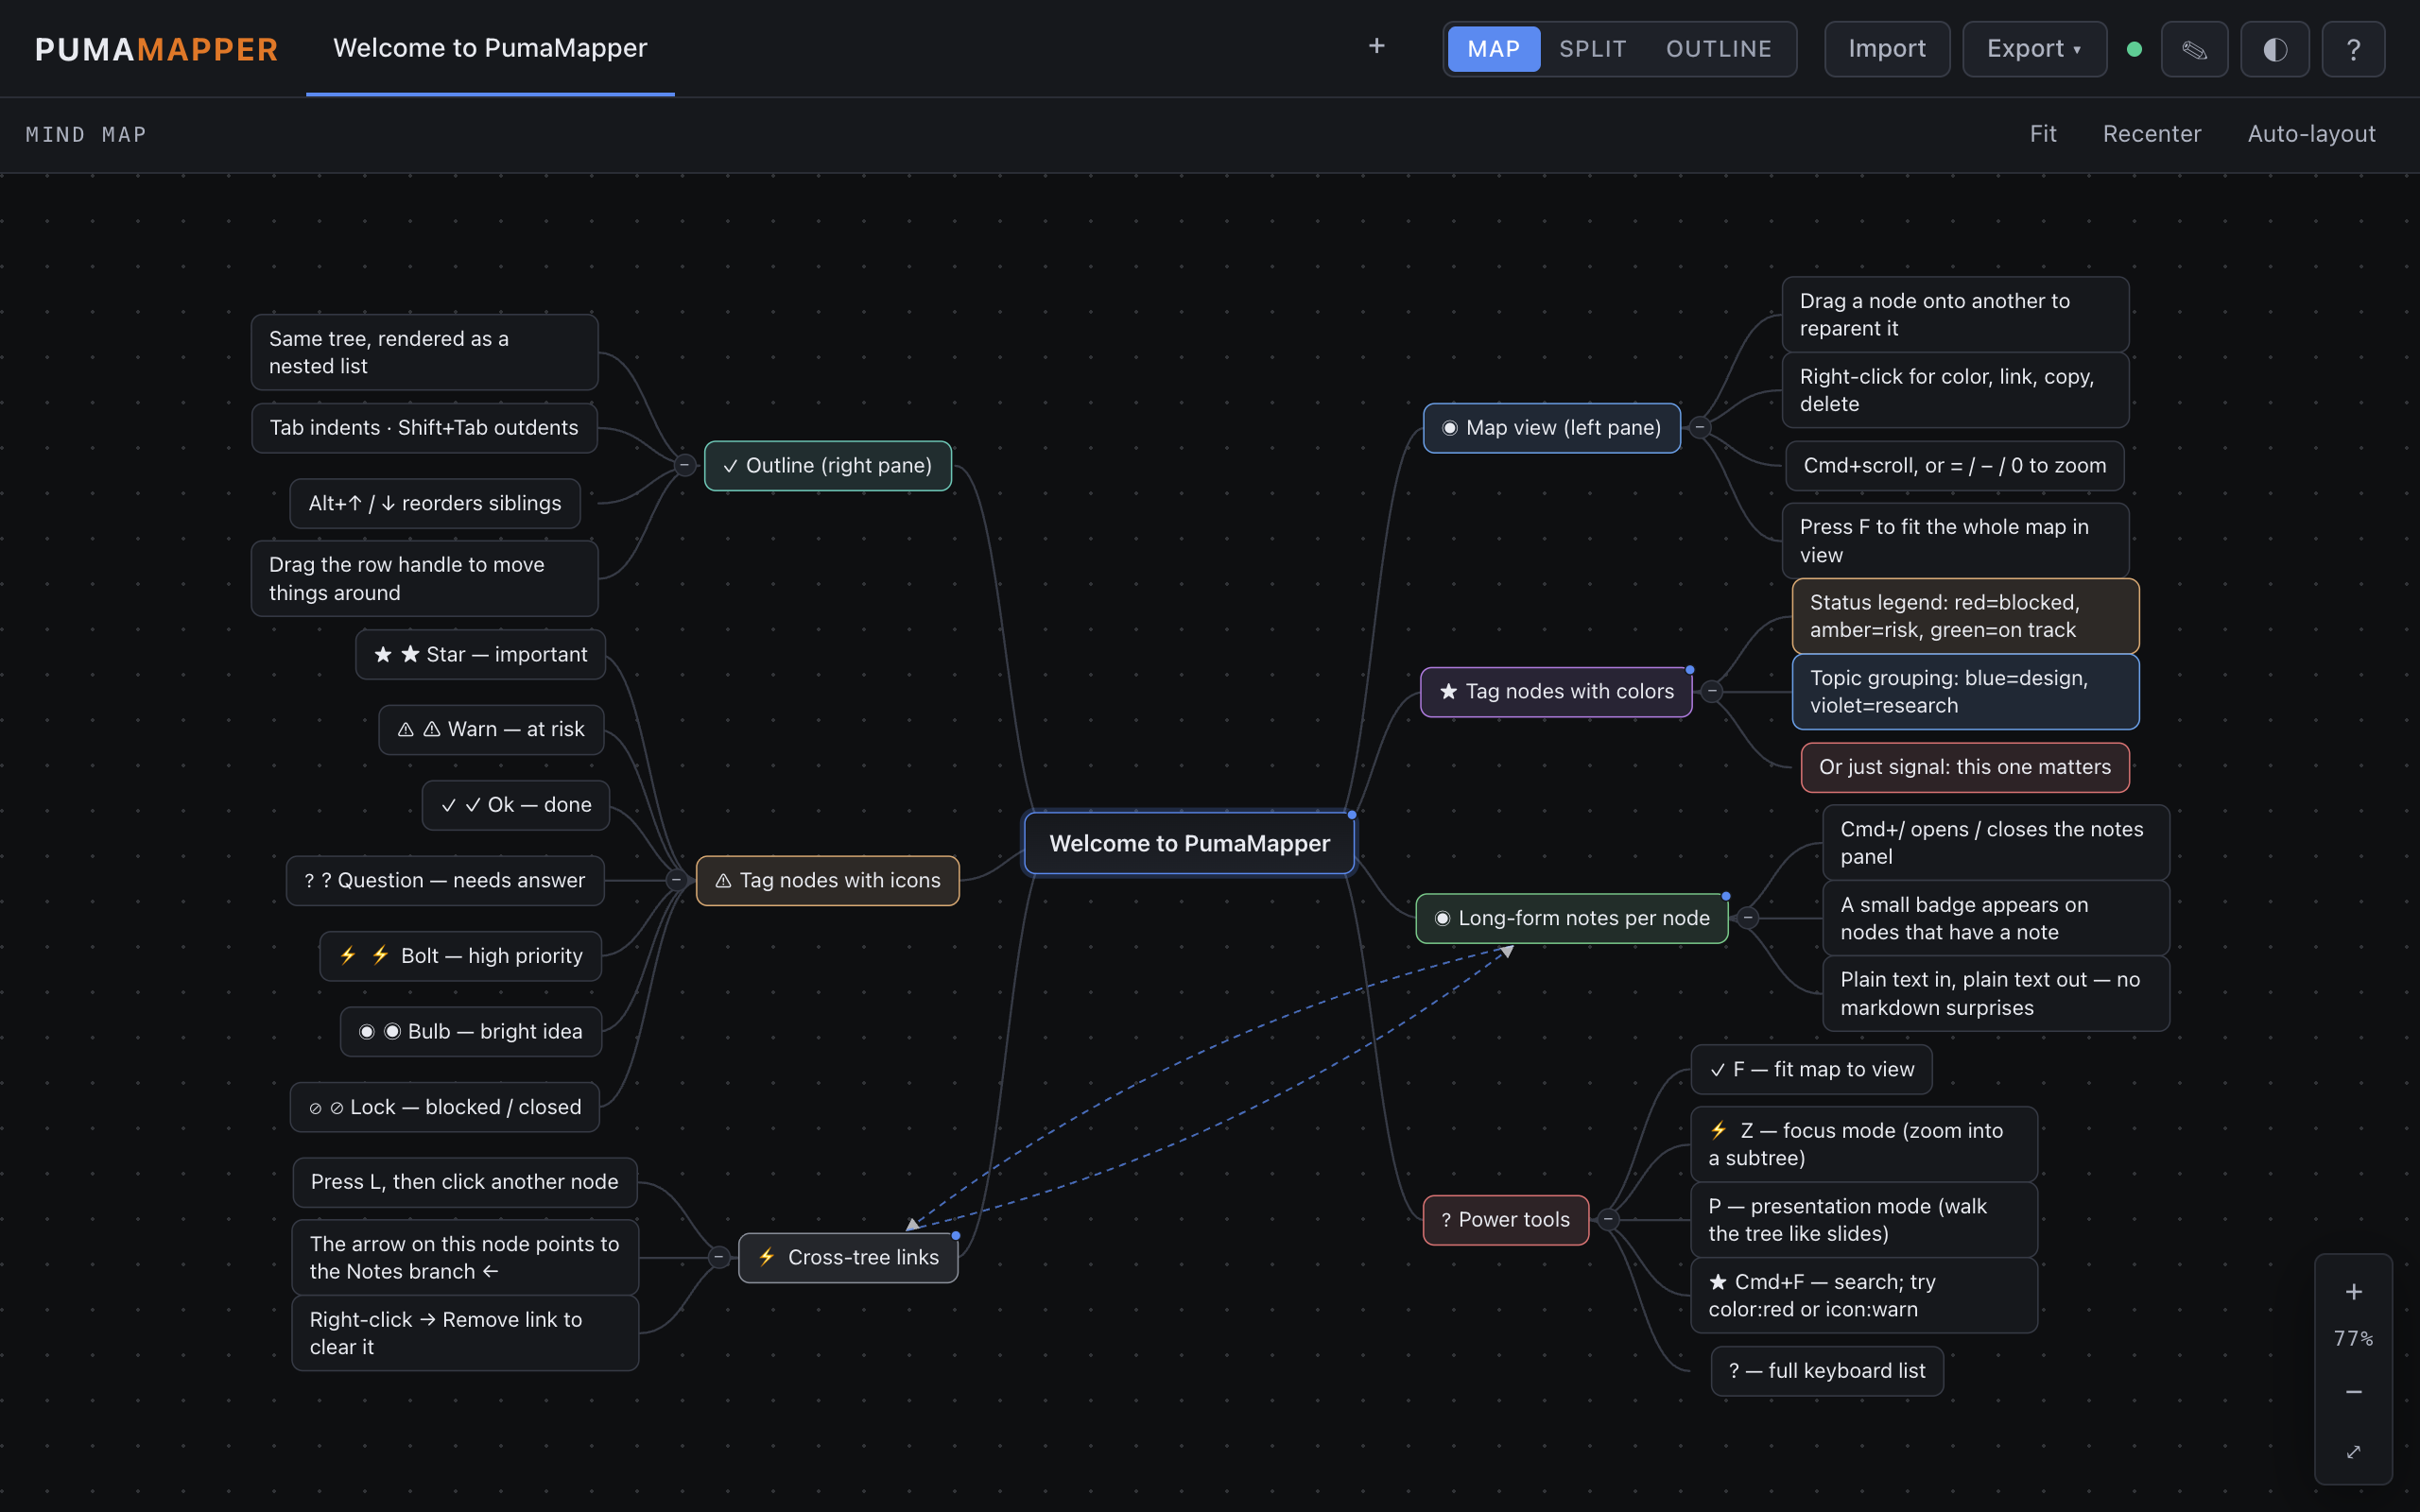Collapse the Tag nodes with colors branch
2420x1512 pixels.
click(1712, 691)
